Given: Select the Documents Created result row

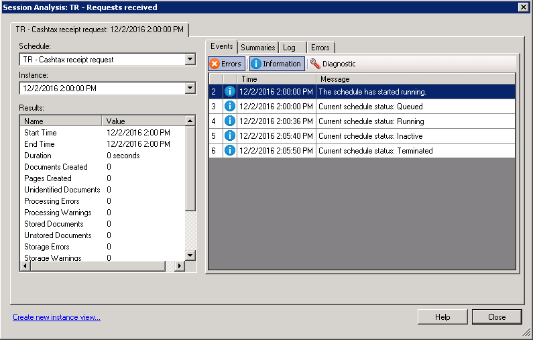Looking at the screenshot, I should click(103, 167).
